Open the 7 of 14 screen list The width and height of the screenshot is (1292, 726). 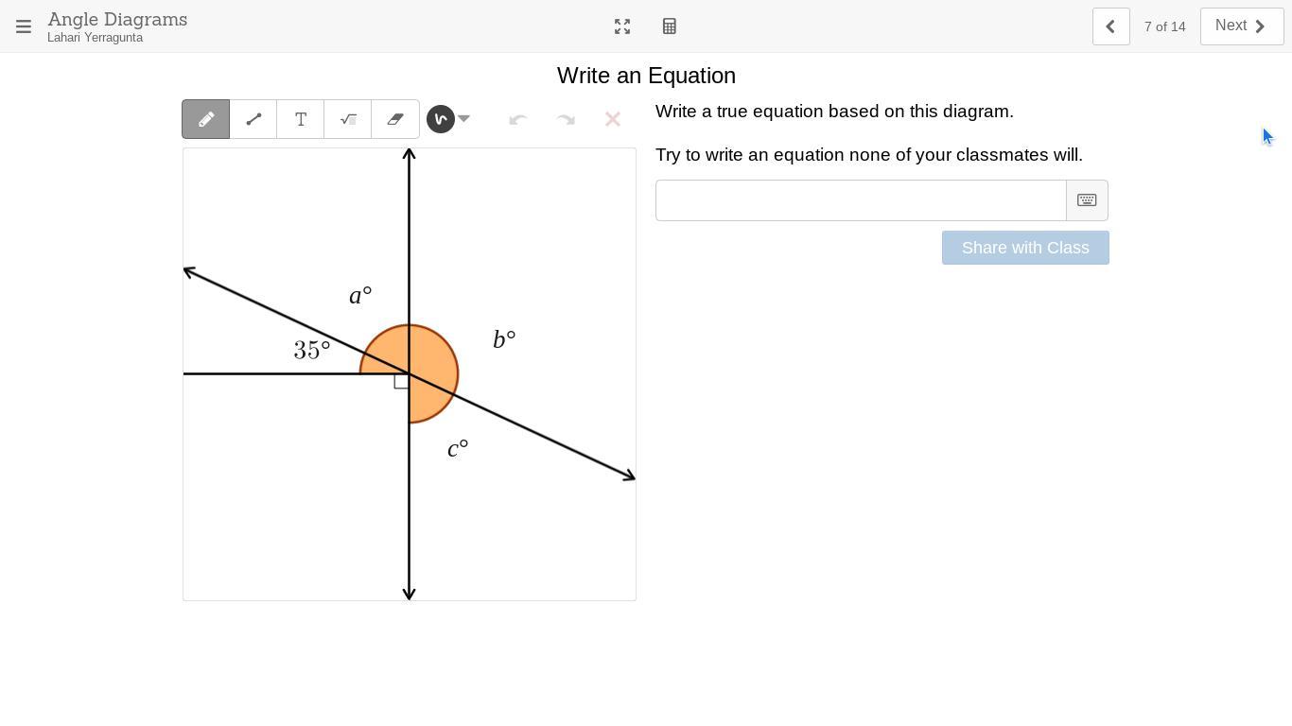pos(1164,26)
